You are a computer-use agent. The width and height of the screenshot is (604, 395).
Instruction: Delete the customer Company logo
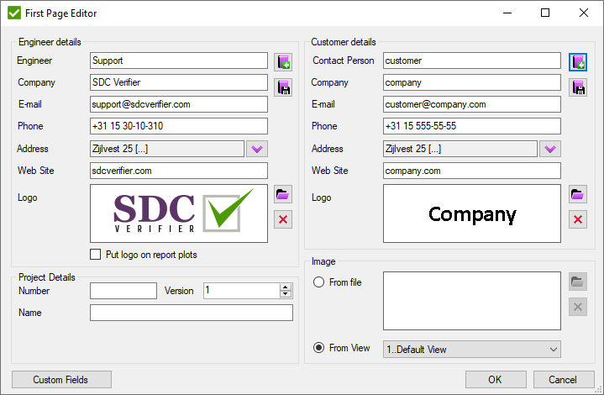[577, 219]
